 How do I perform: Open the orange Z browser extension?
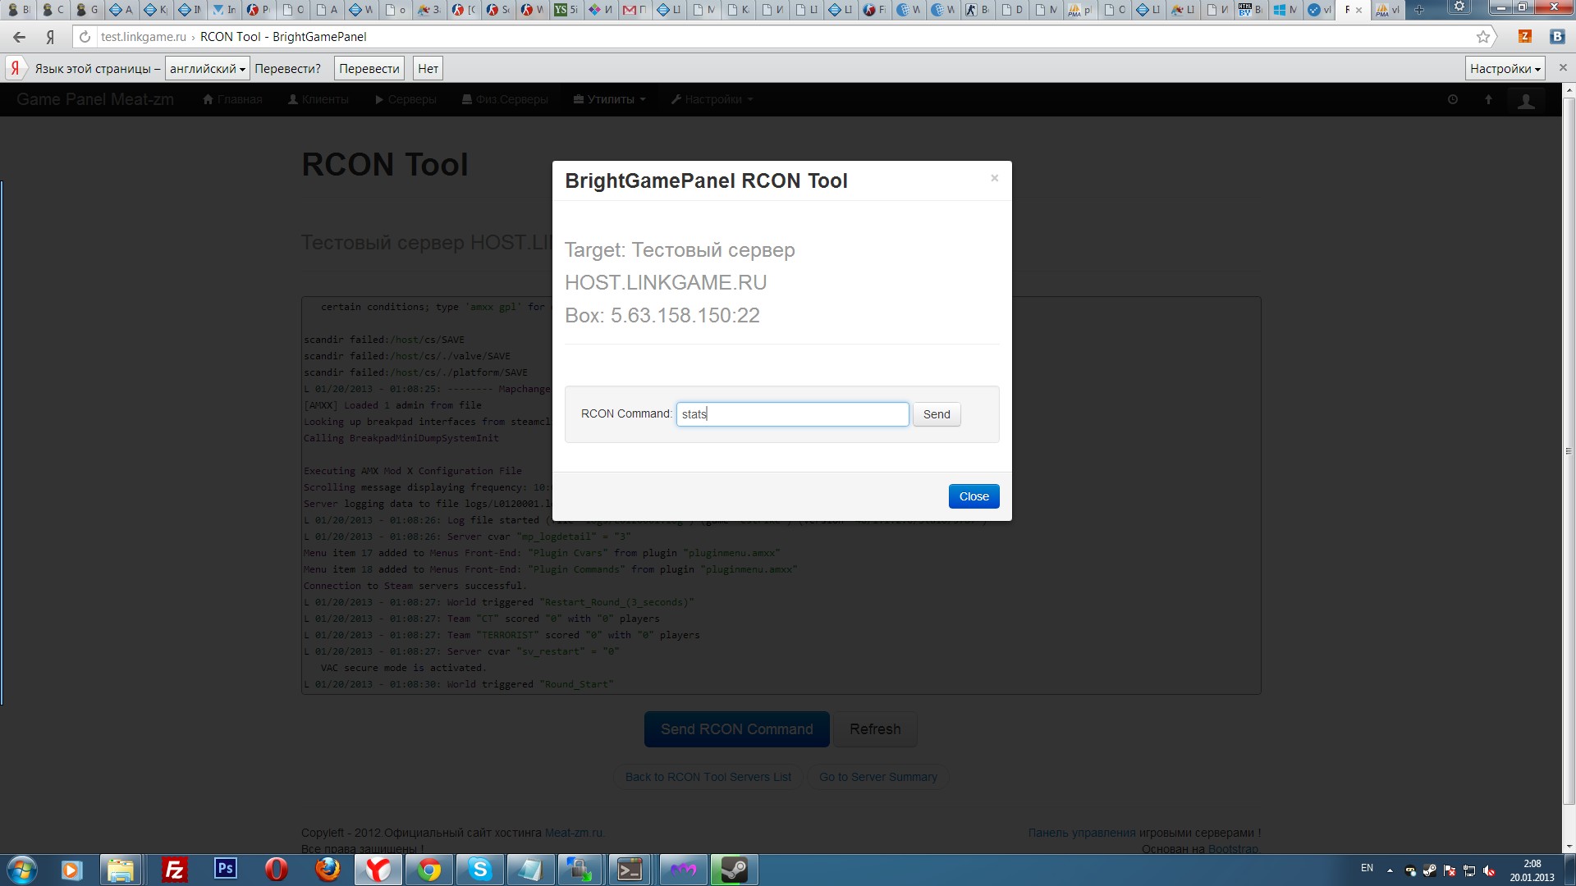click(1525, 37)
